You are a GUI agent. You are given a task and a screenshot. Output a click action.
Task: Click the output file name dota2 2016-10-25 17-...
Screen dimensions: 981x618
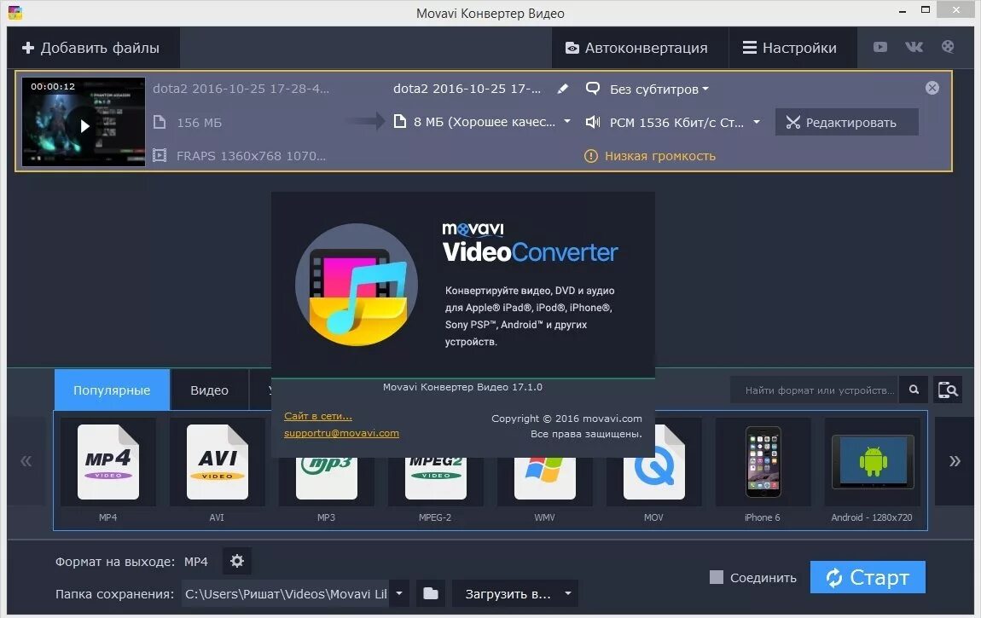(x=467, y=89)
